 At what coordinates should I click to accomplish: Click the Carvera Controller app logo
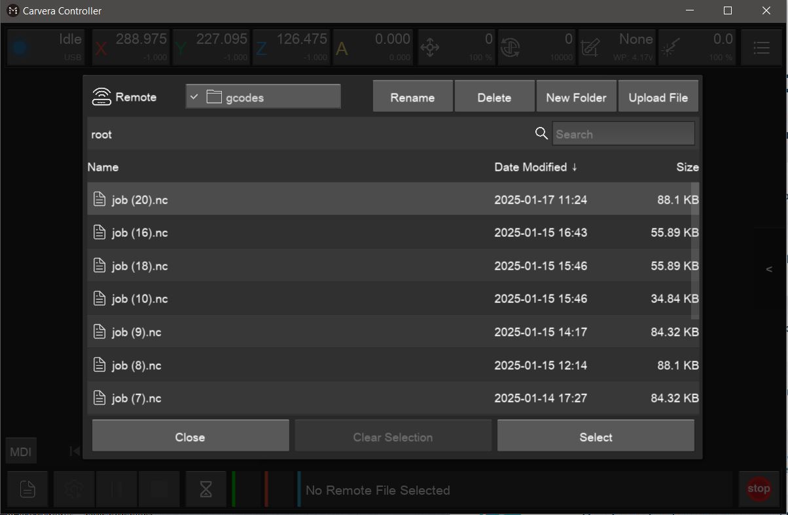click(x=12, y=10)
